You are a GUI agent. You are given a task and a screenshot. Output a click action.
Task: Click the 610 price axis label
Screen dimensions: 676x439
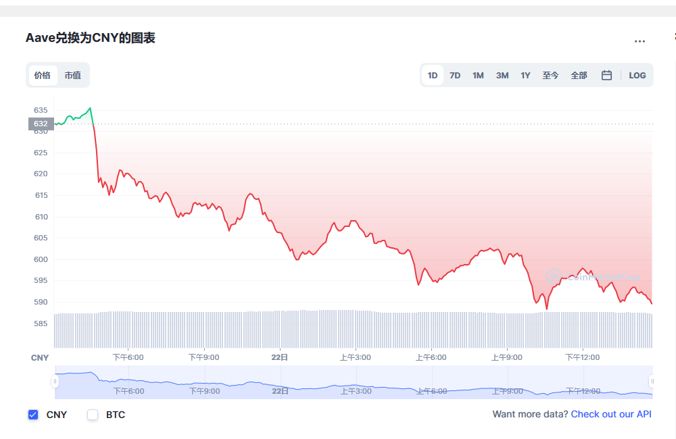(41, 217)
